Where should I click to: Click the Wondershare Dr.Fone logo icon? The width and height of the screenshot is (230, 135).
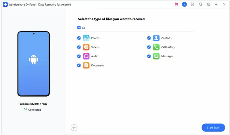pyautogui.click(x=5, y=4)
